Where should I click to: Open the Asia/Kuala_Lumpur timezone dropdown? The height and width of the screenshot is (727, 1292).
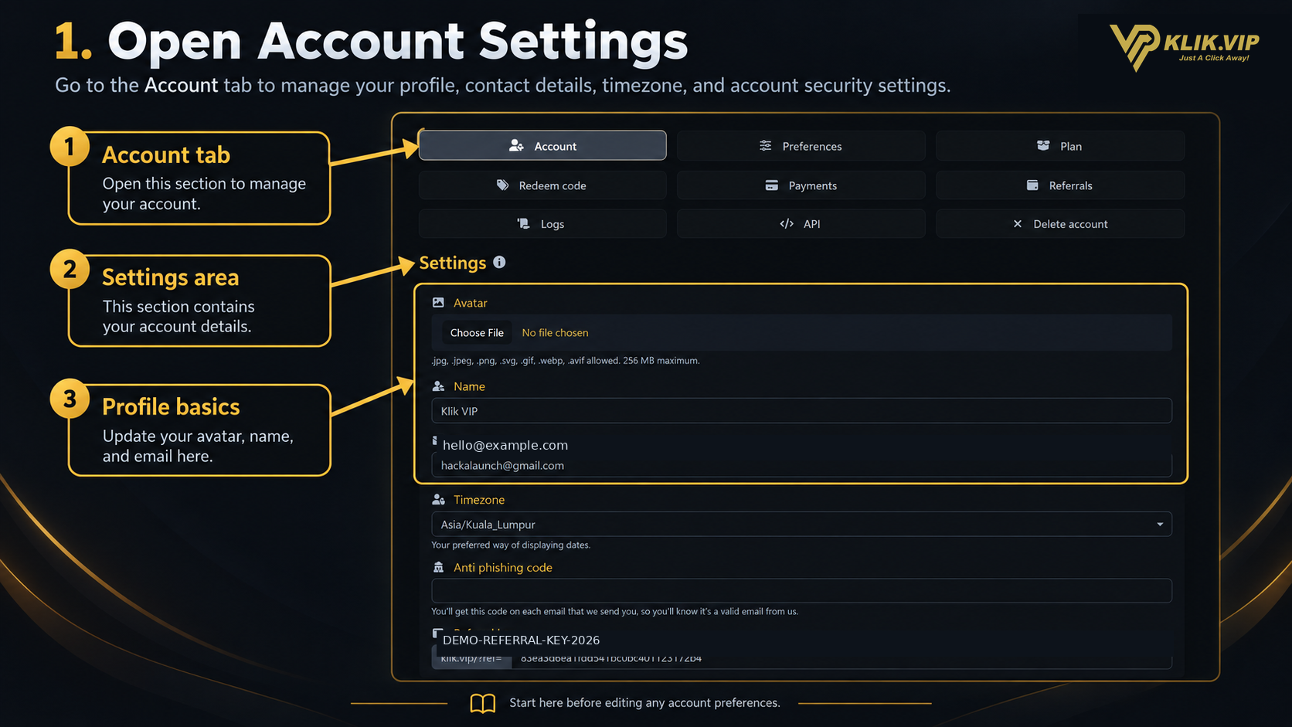pos(801,524)
